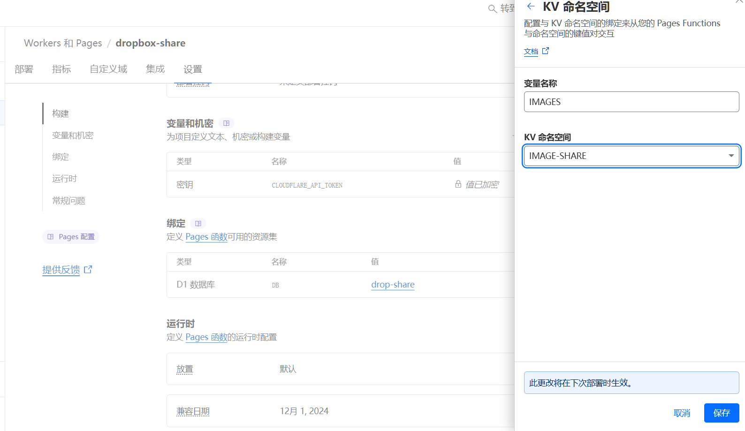Screen dimensions: 745x431
Task: Select 运行时 in the settings sidebar
Action: [x=64, y=179]
